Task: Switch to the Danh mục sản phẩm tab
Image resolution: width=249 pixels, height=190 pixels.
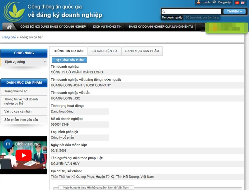Action: 142,51
